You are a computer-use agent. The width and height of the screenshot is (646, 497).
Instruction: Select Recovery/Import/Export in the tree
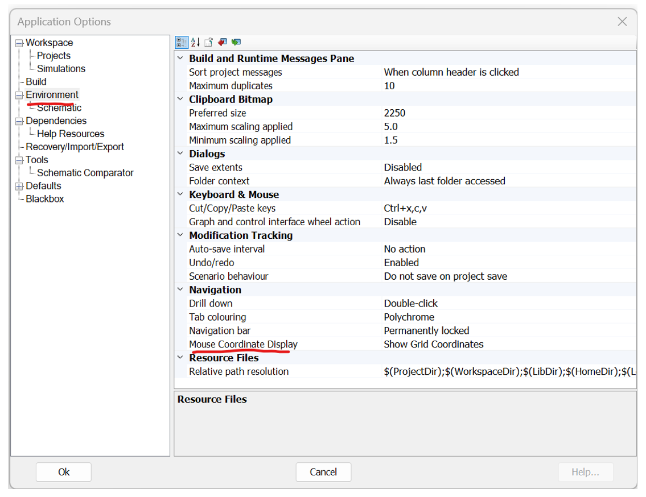pos(75,147)
